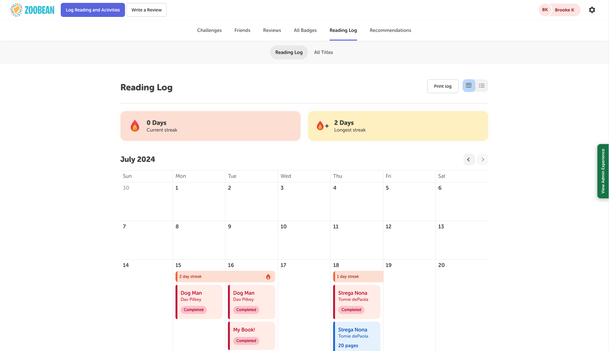
Task: Open the All Badges tab
Action: (x=305, y=30)
